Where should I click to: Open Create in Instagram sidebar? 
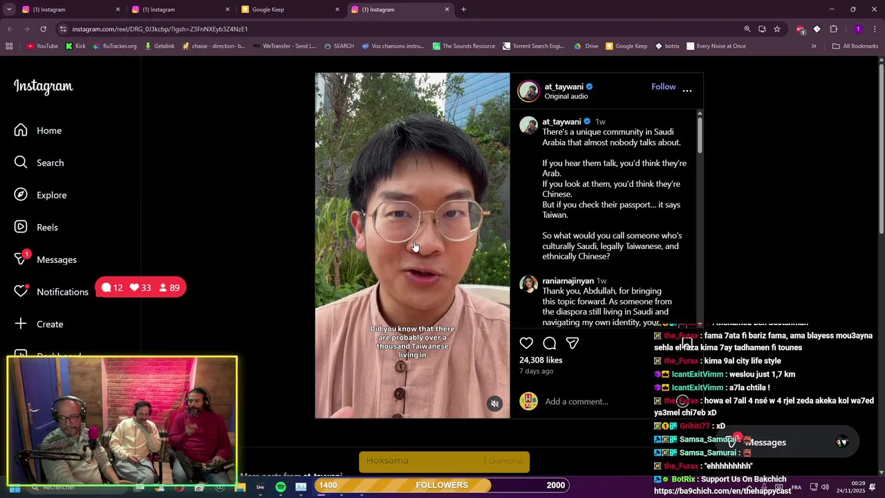coord(39,324)
